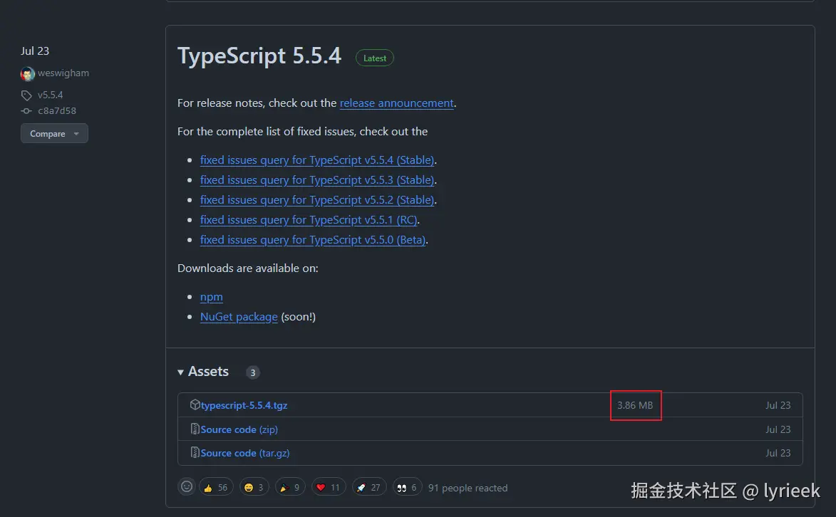The height and width of the screenshot is (517, 836).
Task: Collapse the Assets section triangle
Action: (x=181, y=372)
